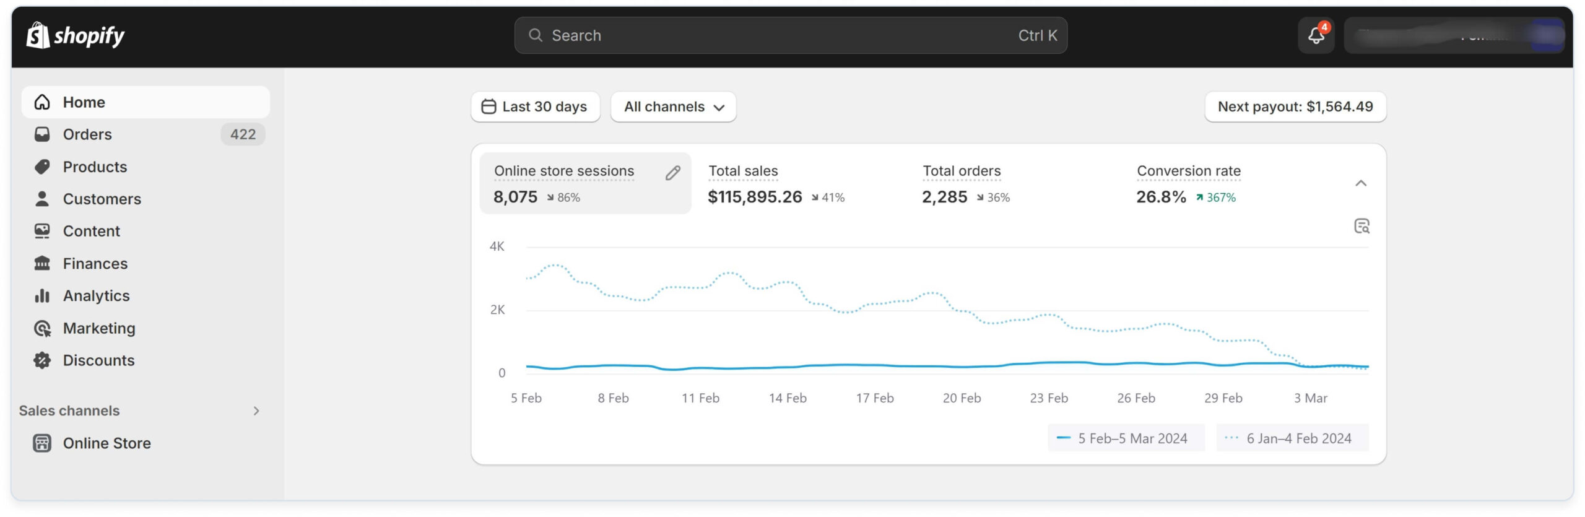Collapse the metrics chart with the chevron
Viewport: 1585px width, 517px height.
[x=1360, y=183]
